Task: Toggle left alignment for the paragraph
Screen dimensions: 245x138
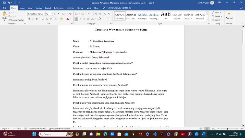Action: click(x=76, y=19)
